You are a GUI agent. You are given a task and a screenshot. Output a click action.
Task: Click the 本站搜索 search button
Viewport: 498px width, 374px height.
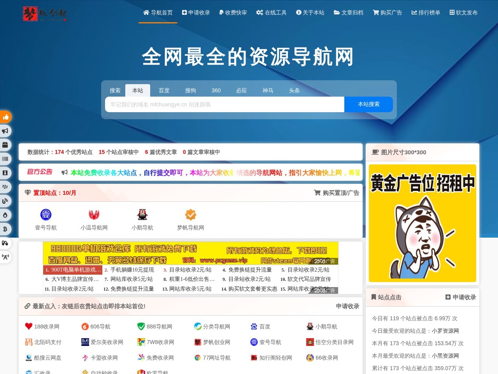pyautogui.click(x=368, y=104)
